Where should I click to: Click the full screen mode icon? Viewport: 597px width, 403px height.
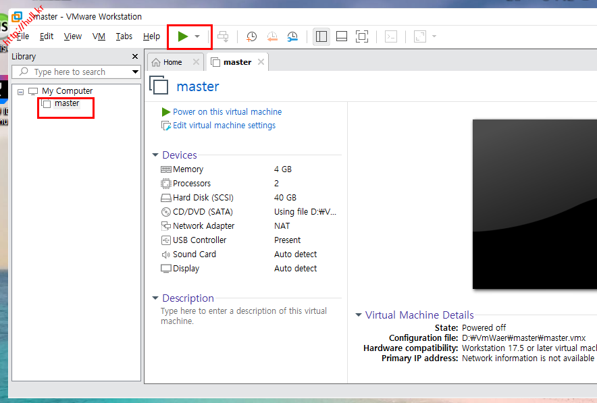[362, 36]
